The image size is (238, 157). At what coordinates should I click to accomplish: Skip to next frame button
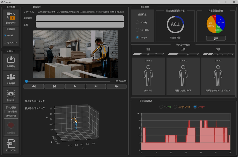click(x=96, y=86)
